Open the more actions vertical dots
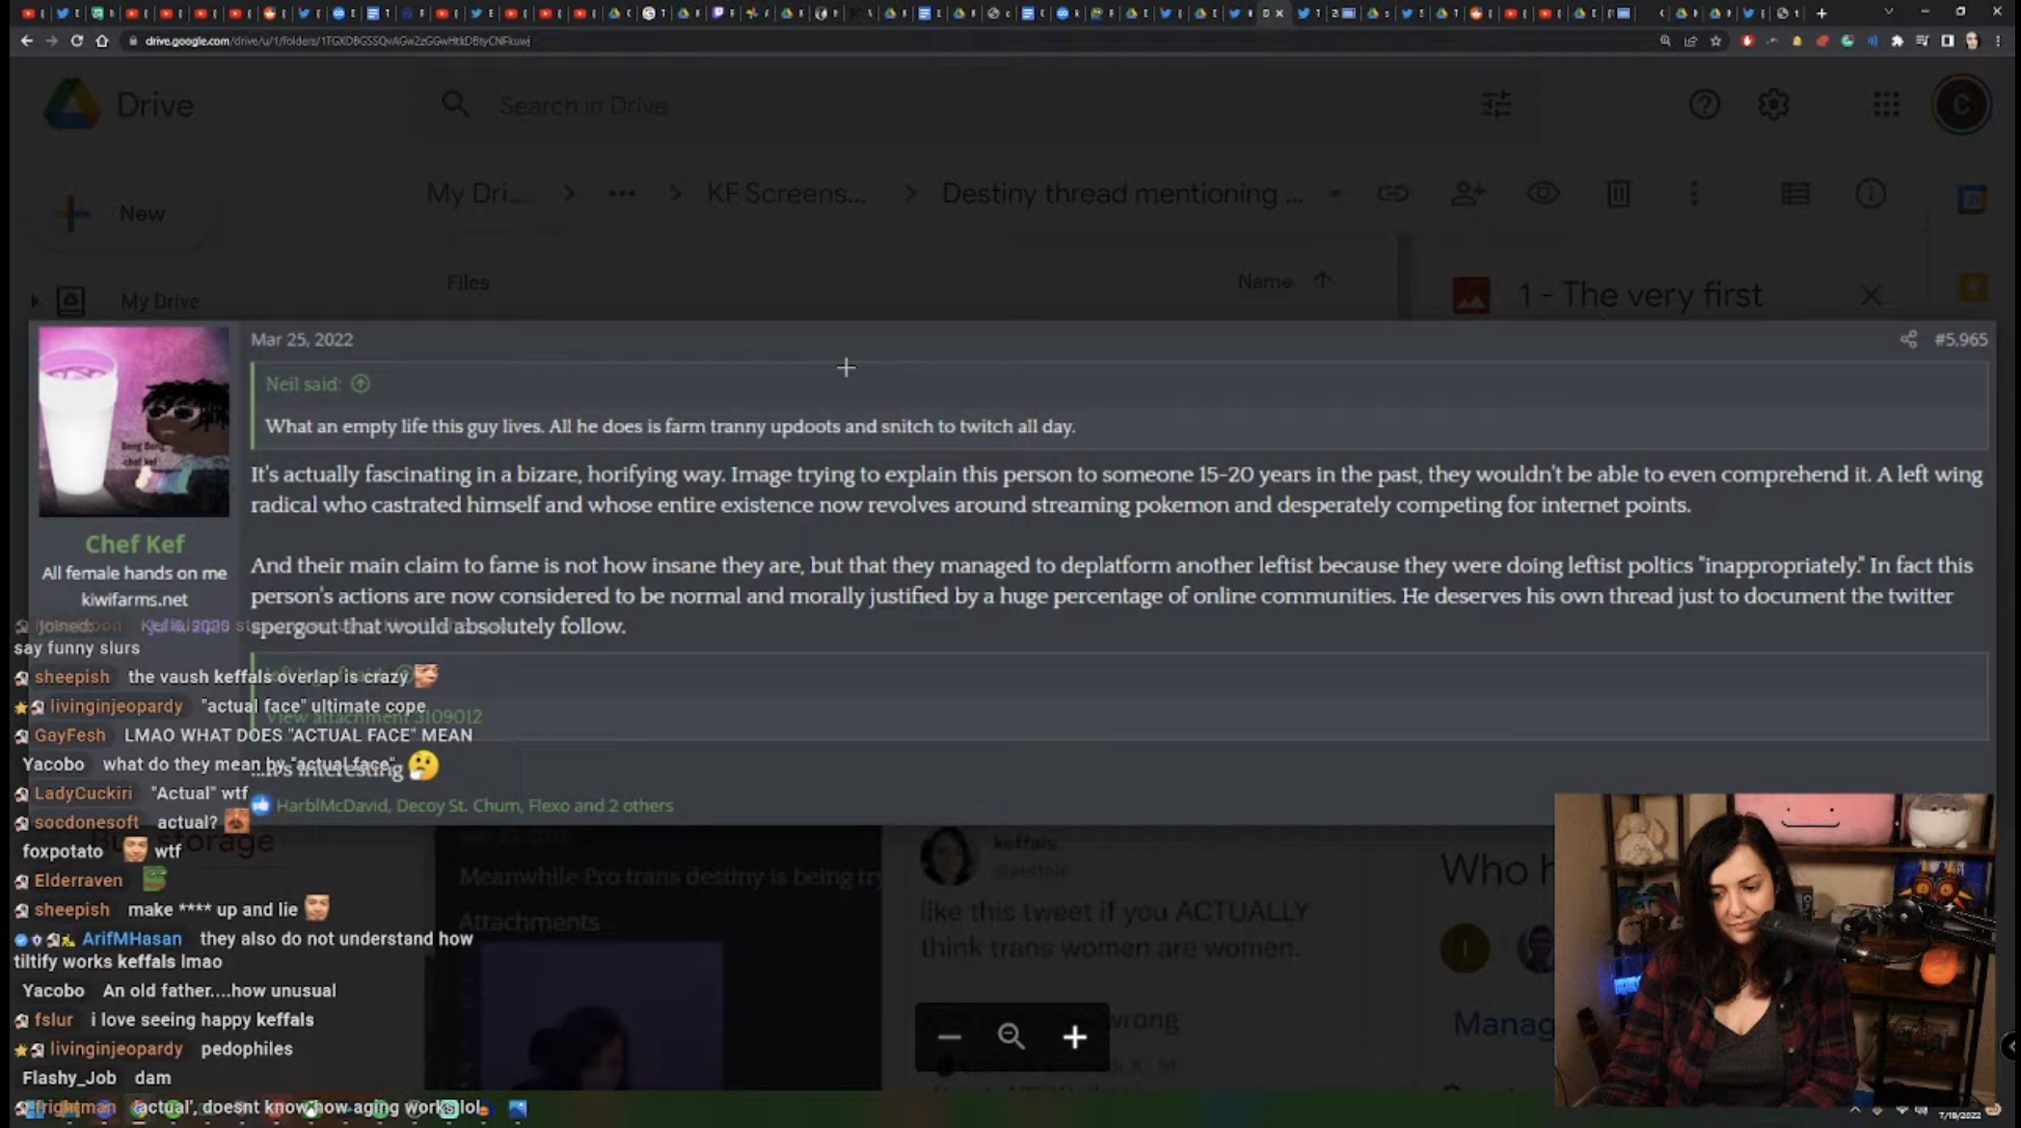 pyautogui.click(x=1694, y=194)
